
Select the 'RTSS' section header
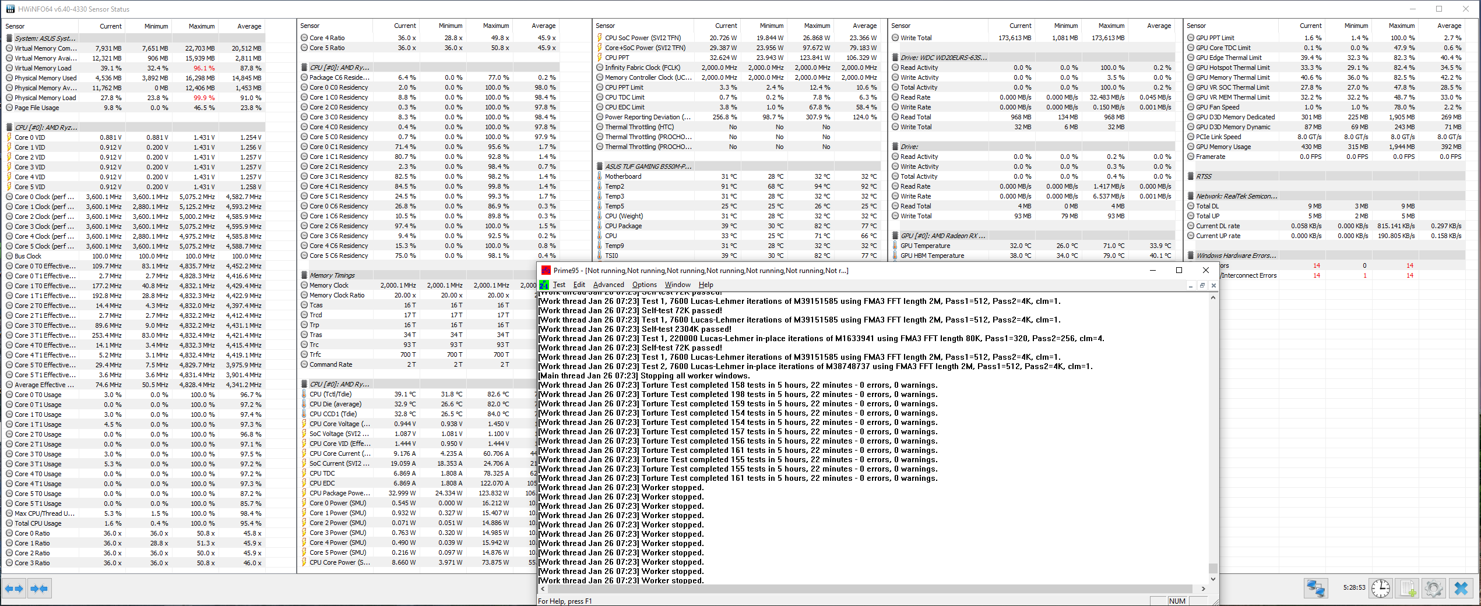pyautogui.click(x=1325, y=176)
